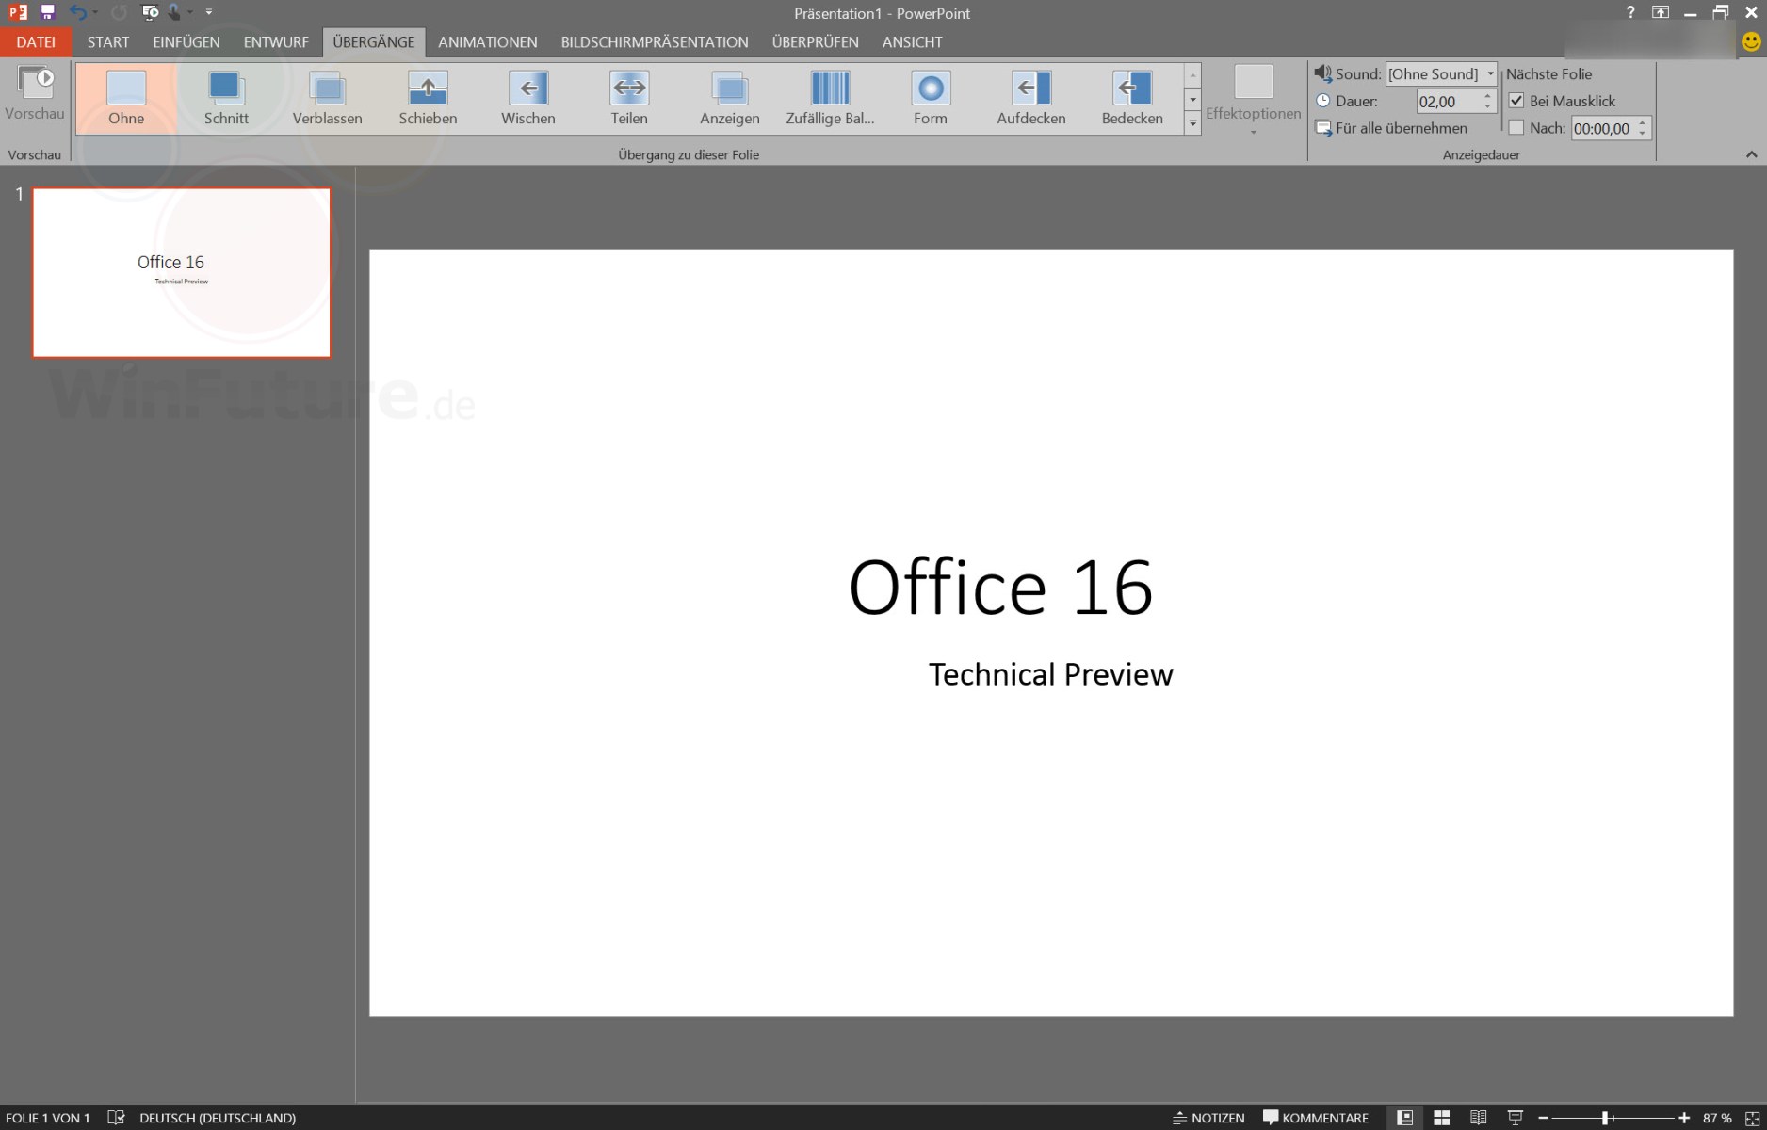Click the 87 % zoom level
This screenshot has height=1130, width=1767.
click(x=1717, y=1118)
